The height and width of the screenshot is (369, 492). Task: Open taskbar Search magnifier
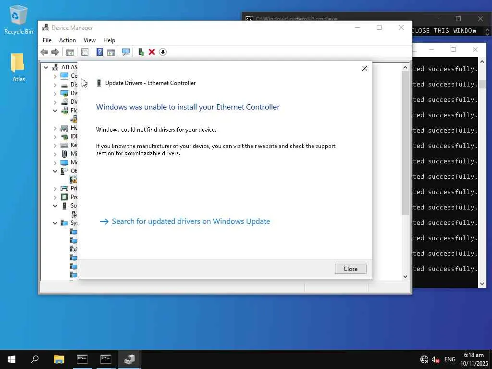pyautogui.click(x=35, y=359)
